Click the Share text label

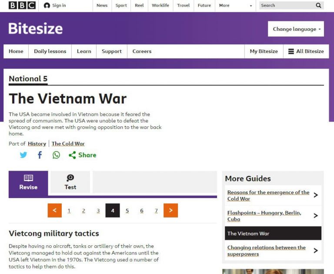point(87,155)
